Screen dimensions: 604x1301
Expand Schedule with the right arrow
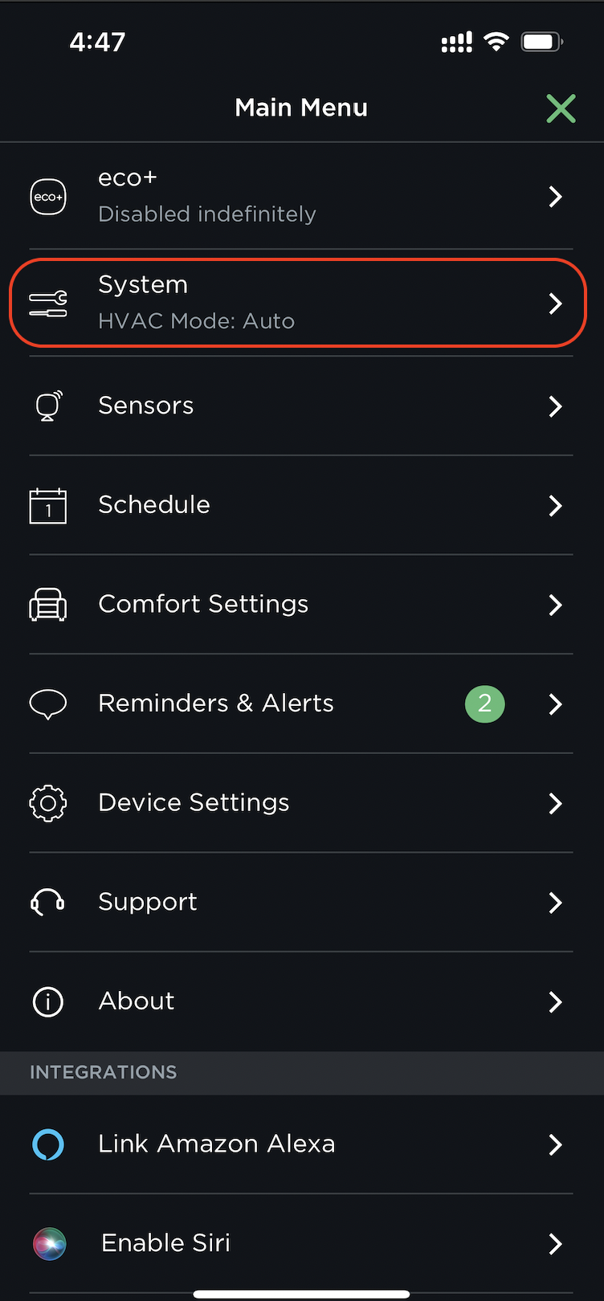555,506
